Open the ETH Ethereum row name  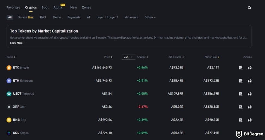(23, 81)
